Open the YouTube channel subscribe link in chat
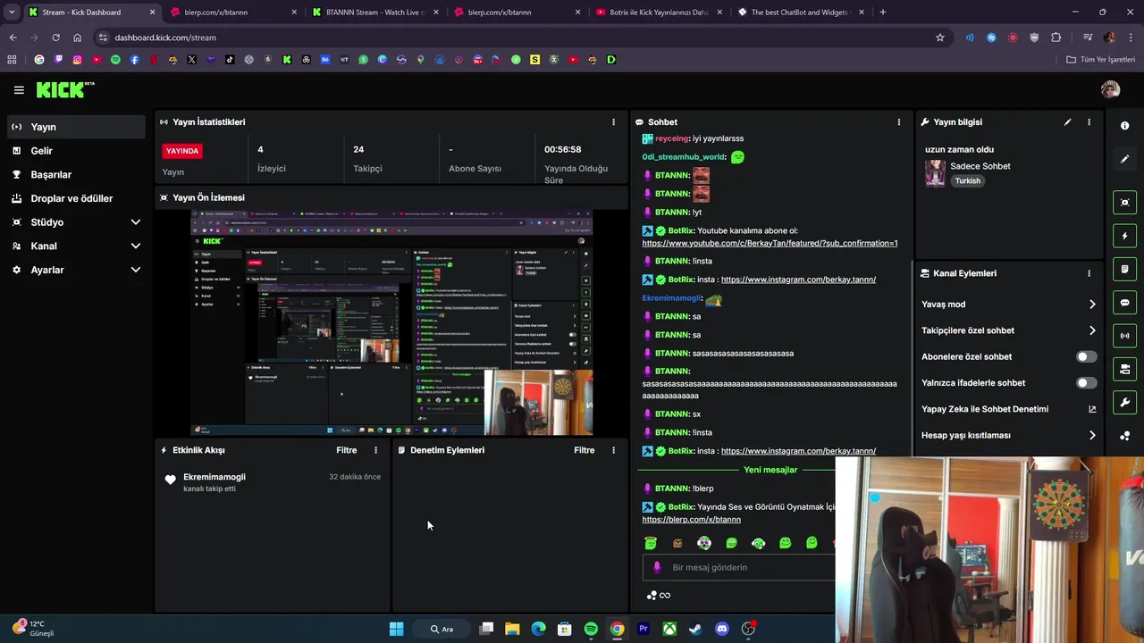The height and width of the screenshot is (643, 1144). [770, 243]
